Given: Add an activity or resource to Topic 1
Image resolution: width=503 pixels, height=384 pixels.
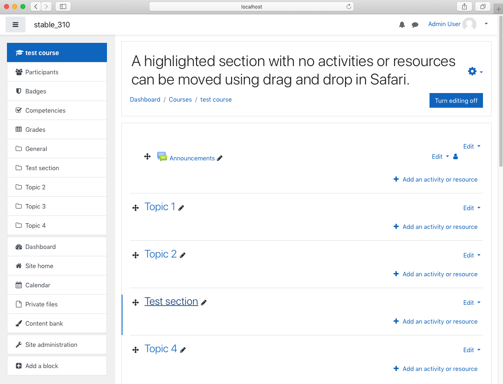Looking at the screenshot, I should (435, 227).
